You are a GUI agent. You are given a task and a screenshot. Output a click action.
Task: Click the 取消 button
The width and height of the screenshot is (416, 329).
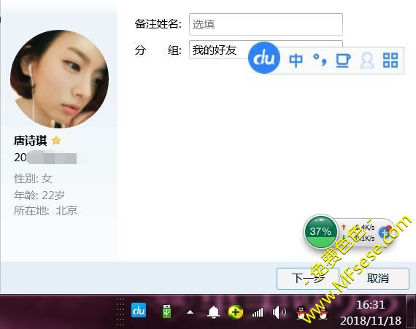point(378,279)
